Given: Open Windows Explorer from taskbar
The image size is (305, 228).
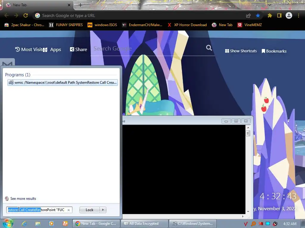Looking at the screenshot, I should pos(38,224).
